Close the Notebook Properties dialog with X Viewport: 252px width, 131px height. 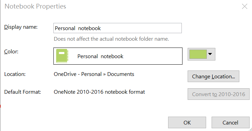244,6
